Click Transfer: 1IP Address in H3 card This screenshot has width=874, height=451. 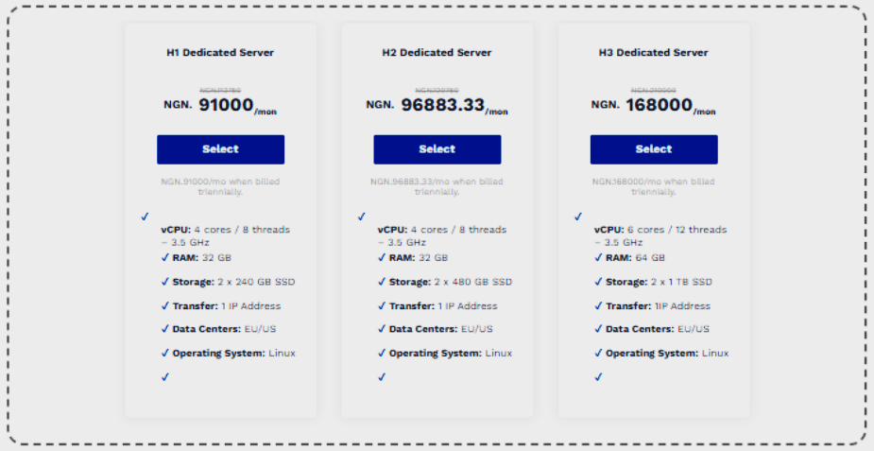pos(659,306)
